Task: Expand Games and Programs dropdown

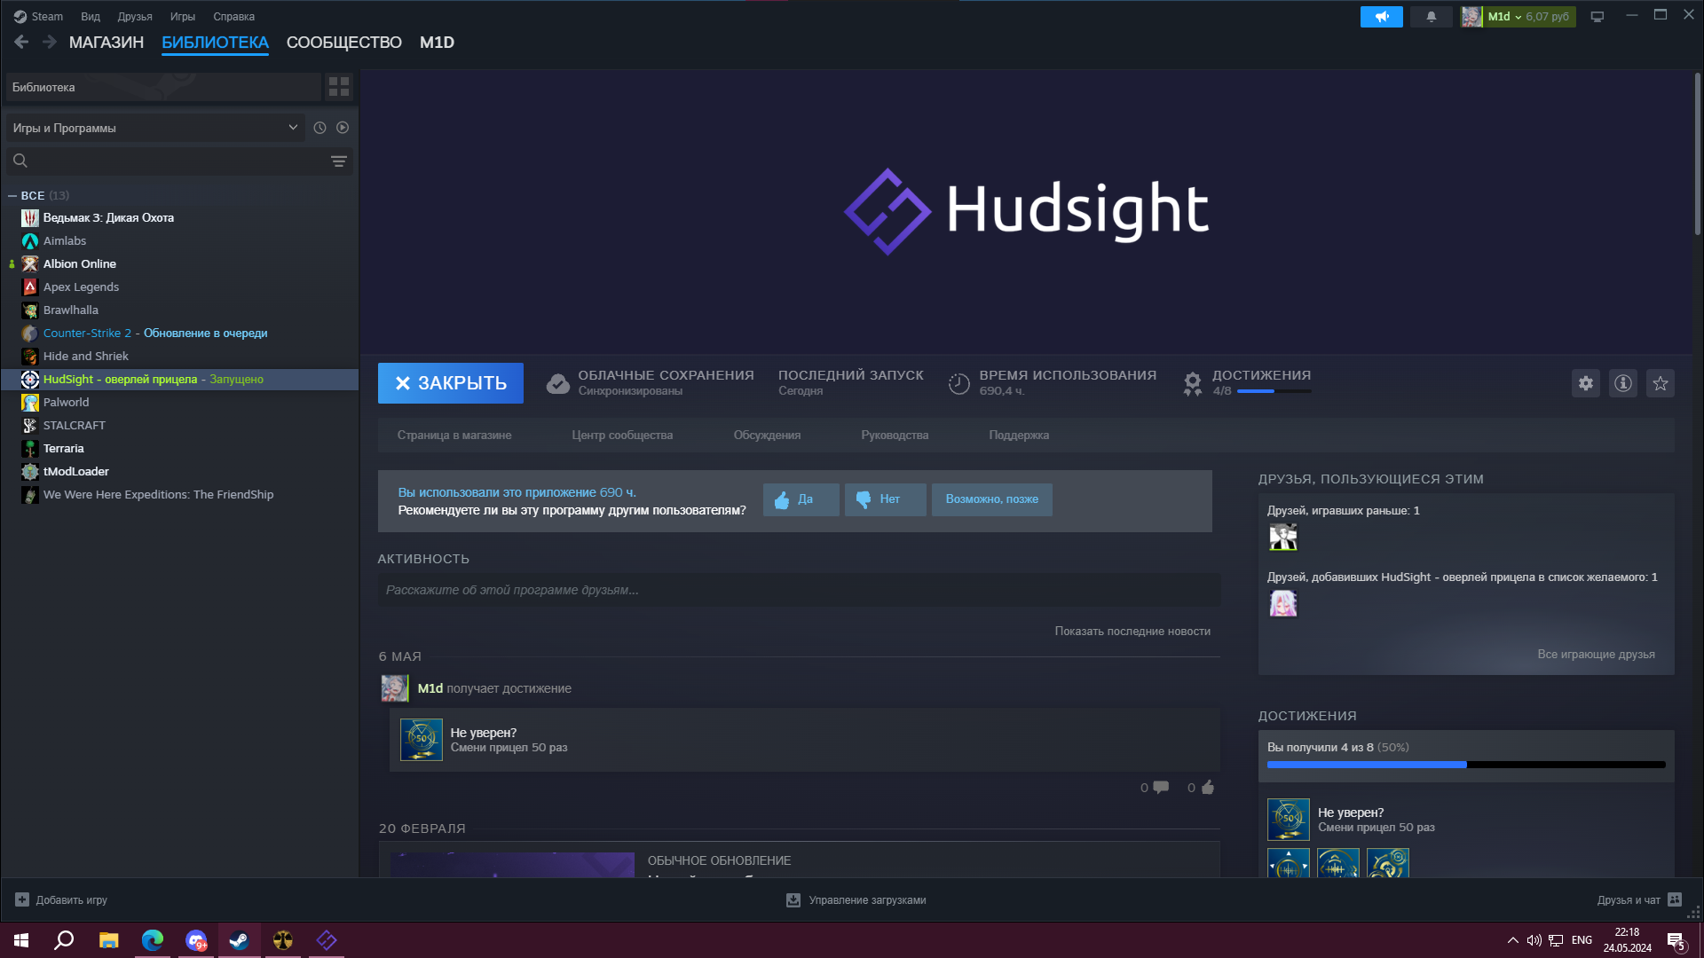Action: 155,128
